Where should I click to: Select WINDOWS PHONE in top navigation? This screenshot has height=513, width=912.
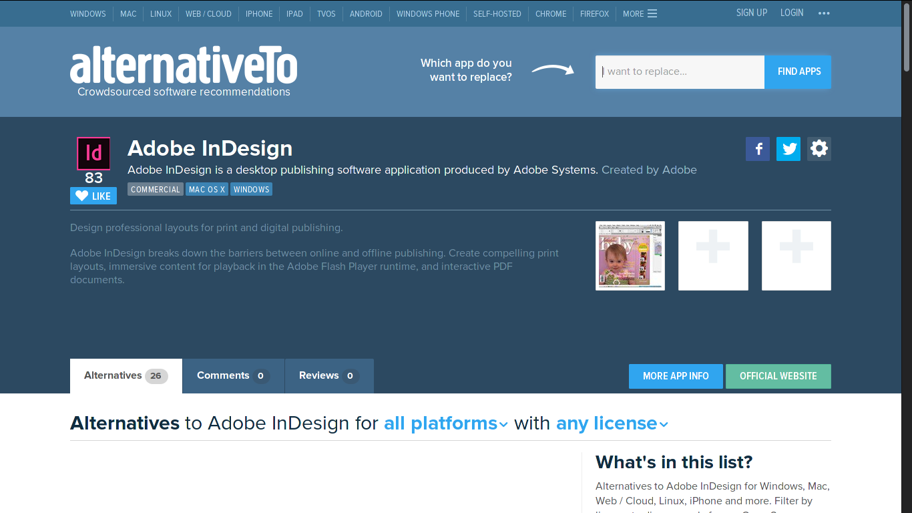(x=428, y=13)
